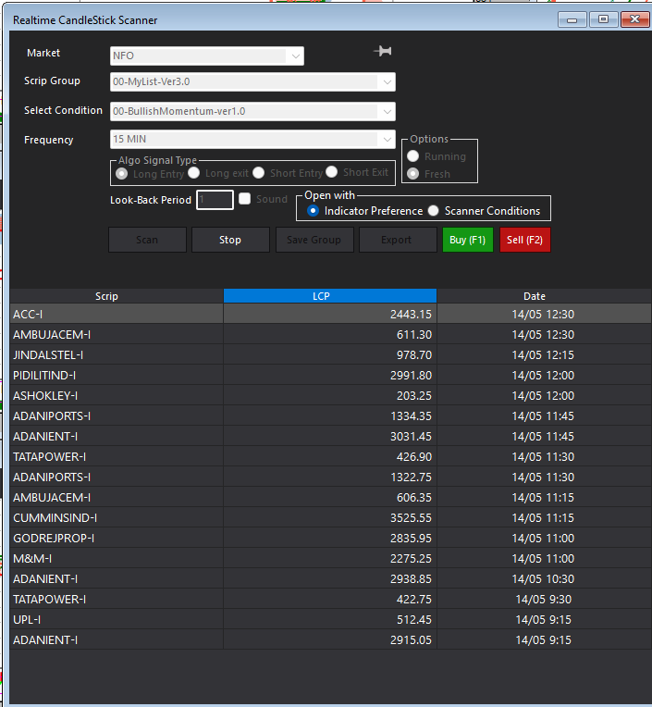Open the Market dropdown showing NFO
Image resolution: width=652 pixels, height=707 pixels.
(x=207, y=56)
